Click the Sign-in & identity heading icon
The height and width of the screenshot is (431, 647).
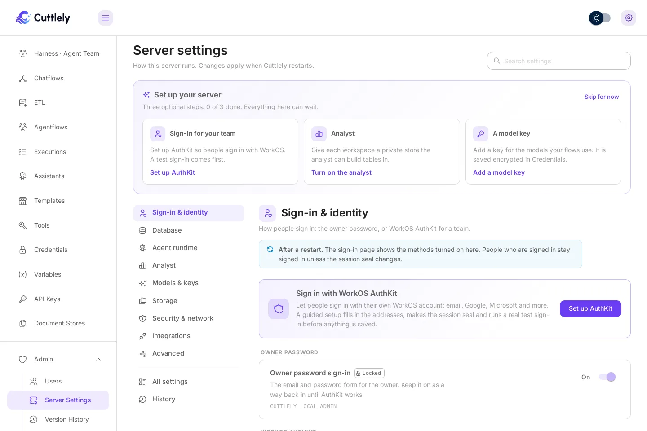tap(267, 213)
